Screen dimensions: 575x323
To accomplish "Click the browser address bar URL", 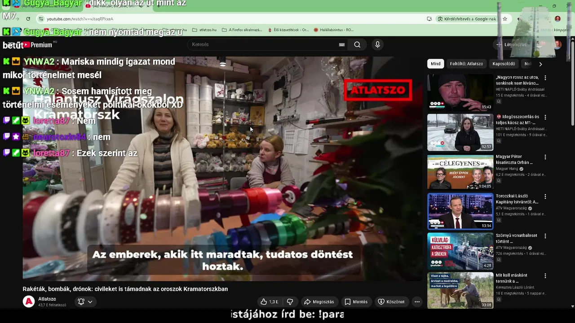I will 80,19.
